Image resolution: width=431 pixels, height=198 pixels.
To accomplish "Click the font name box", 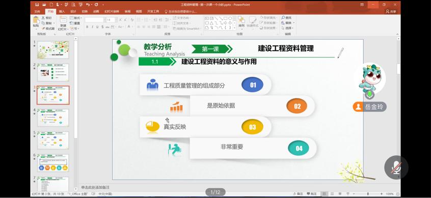I will (x=94, y=20).
